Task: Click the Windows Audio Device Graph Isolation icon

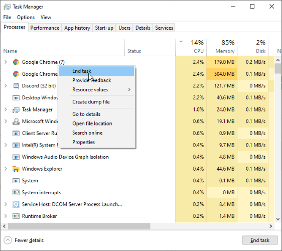Action: [x=16, y=157]
